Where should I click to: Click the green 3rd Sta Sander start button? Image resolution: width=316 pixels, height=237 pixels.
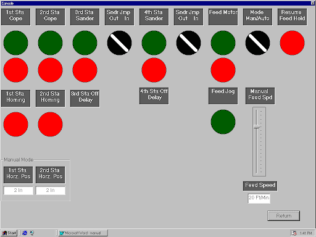click(x=85, y=43)
